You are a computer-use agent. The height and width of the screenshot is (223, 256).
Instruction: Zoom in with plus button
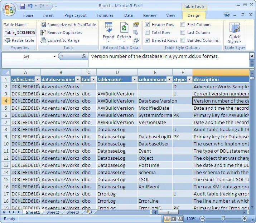pos(245,219)
